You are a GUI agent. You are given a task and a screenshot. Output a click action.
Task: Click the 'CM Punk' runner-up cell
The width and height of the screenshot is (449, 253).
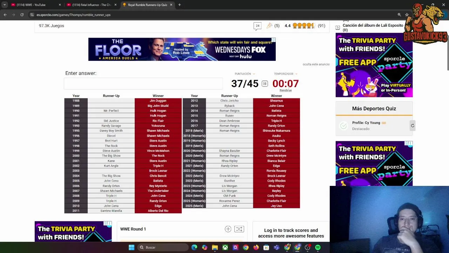pos(229,196)
